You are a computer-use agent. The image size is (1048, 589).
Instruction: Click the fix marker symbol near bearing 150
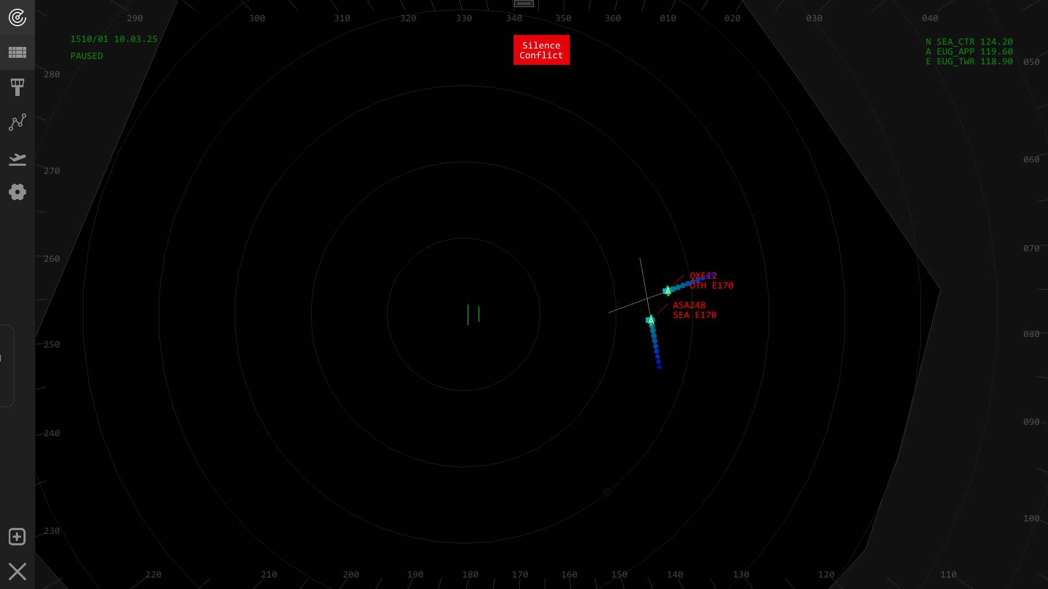[x=608, y=492]
